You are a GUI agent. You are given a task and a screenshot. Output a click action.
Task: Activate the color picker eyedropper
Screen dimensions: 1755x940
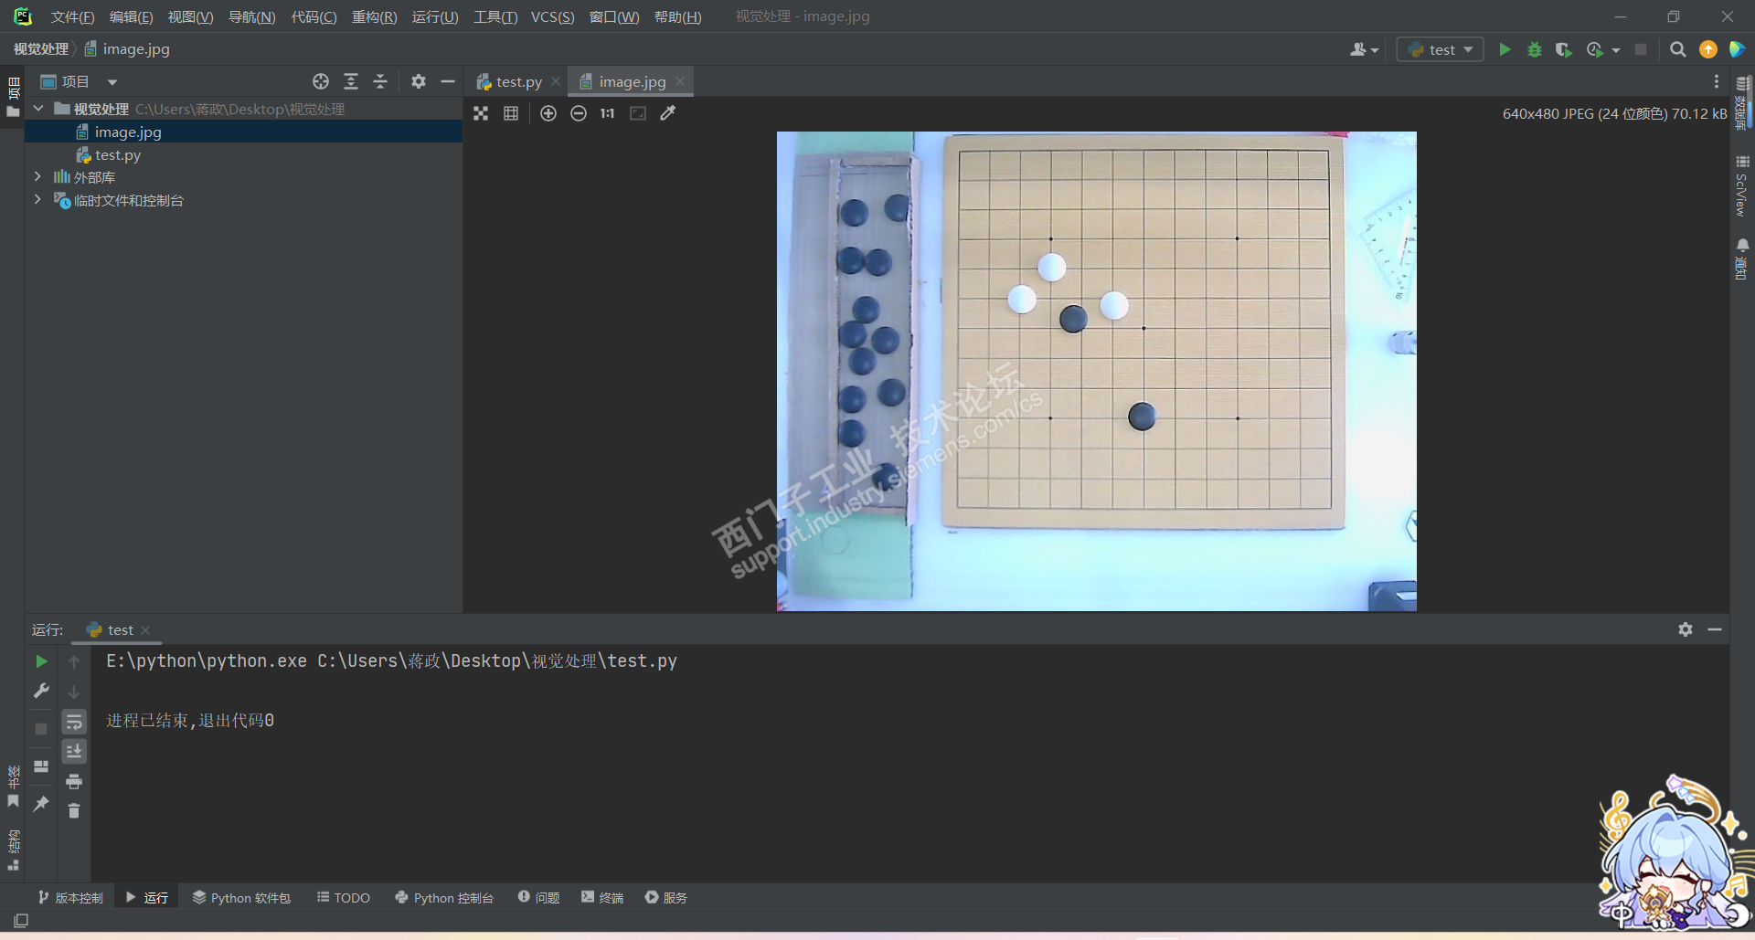pyautogui.click(x=668, y=113)
